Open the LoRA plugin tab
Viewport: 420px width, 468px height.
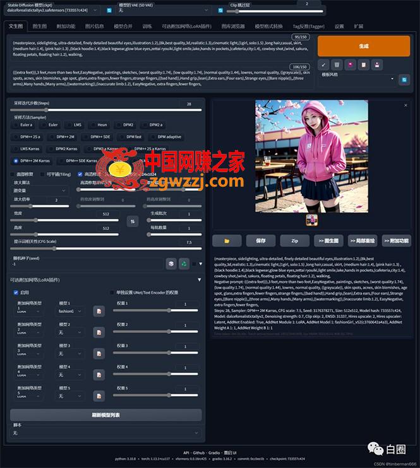click(186, 26)
